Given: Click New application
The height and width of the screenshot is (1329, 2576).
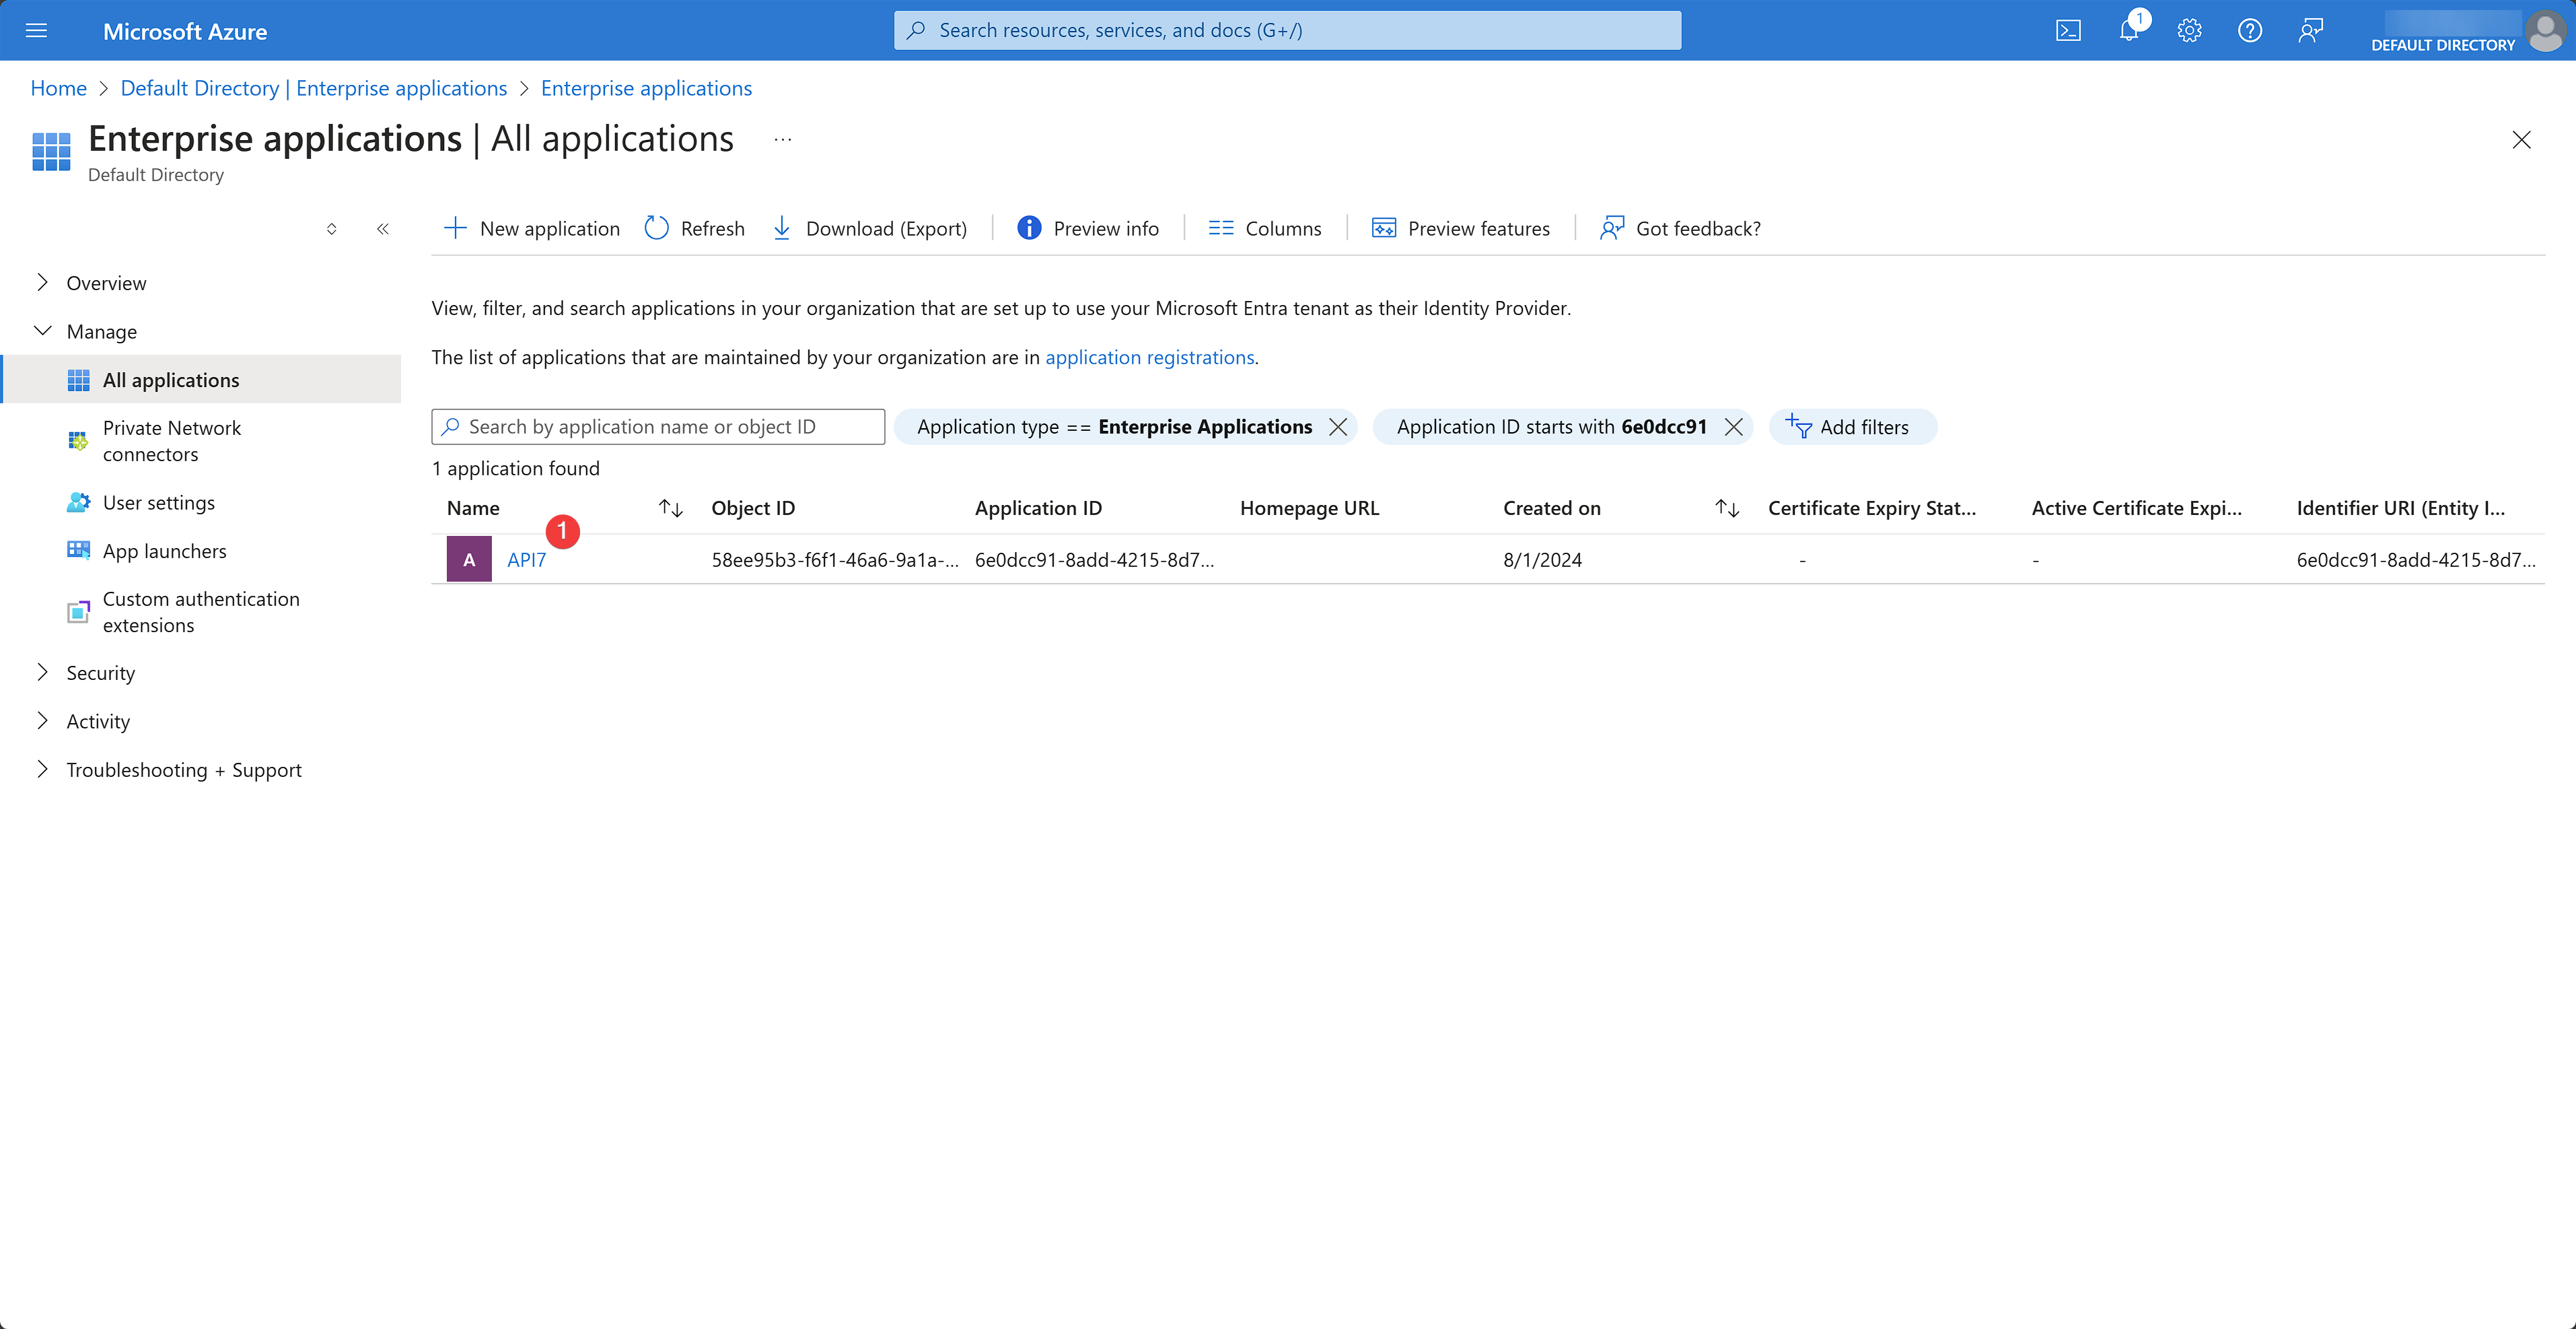Looking at the screenshot, I should coord(531,228).
